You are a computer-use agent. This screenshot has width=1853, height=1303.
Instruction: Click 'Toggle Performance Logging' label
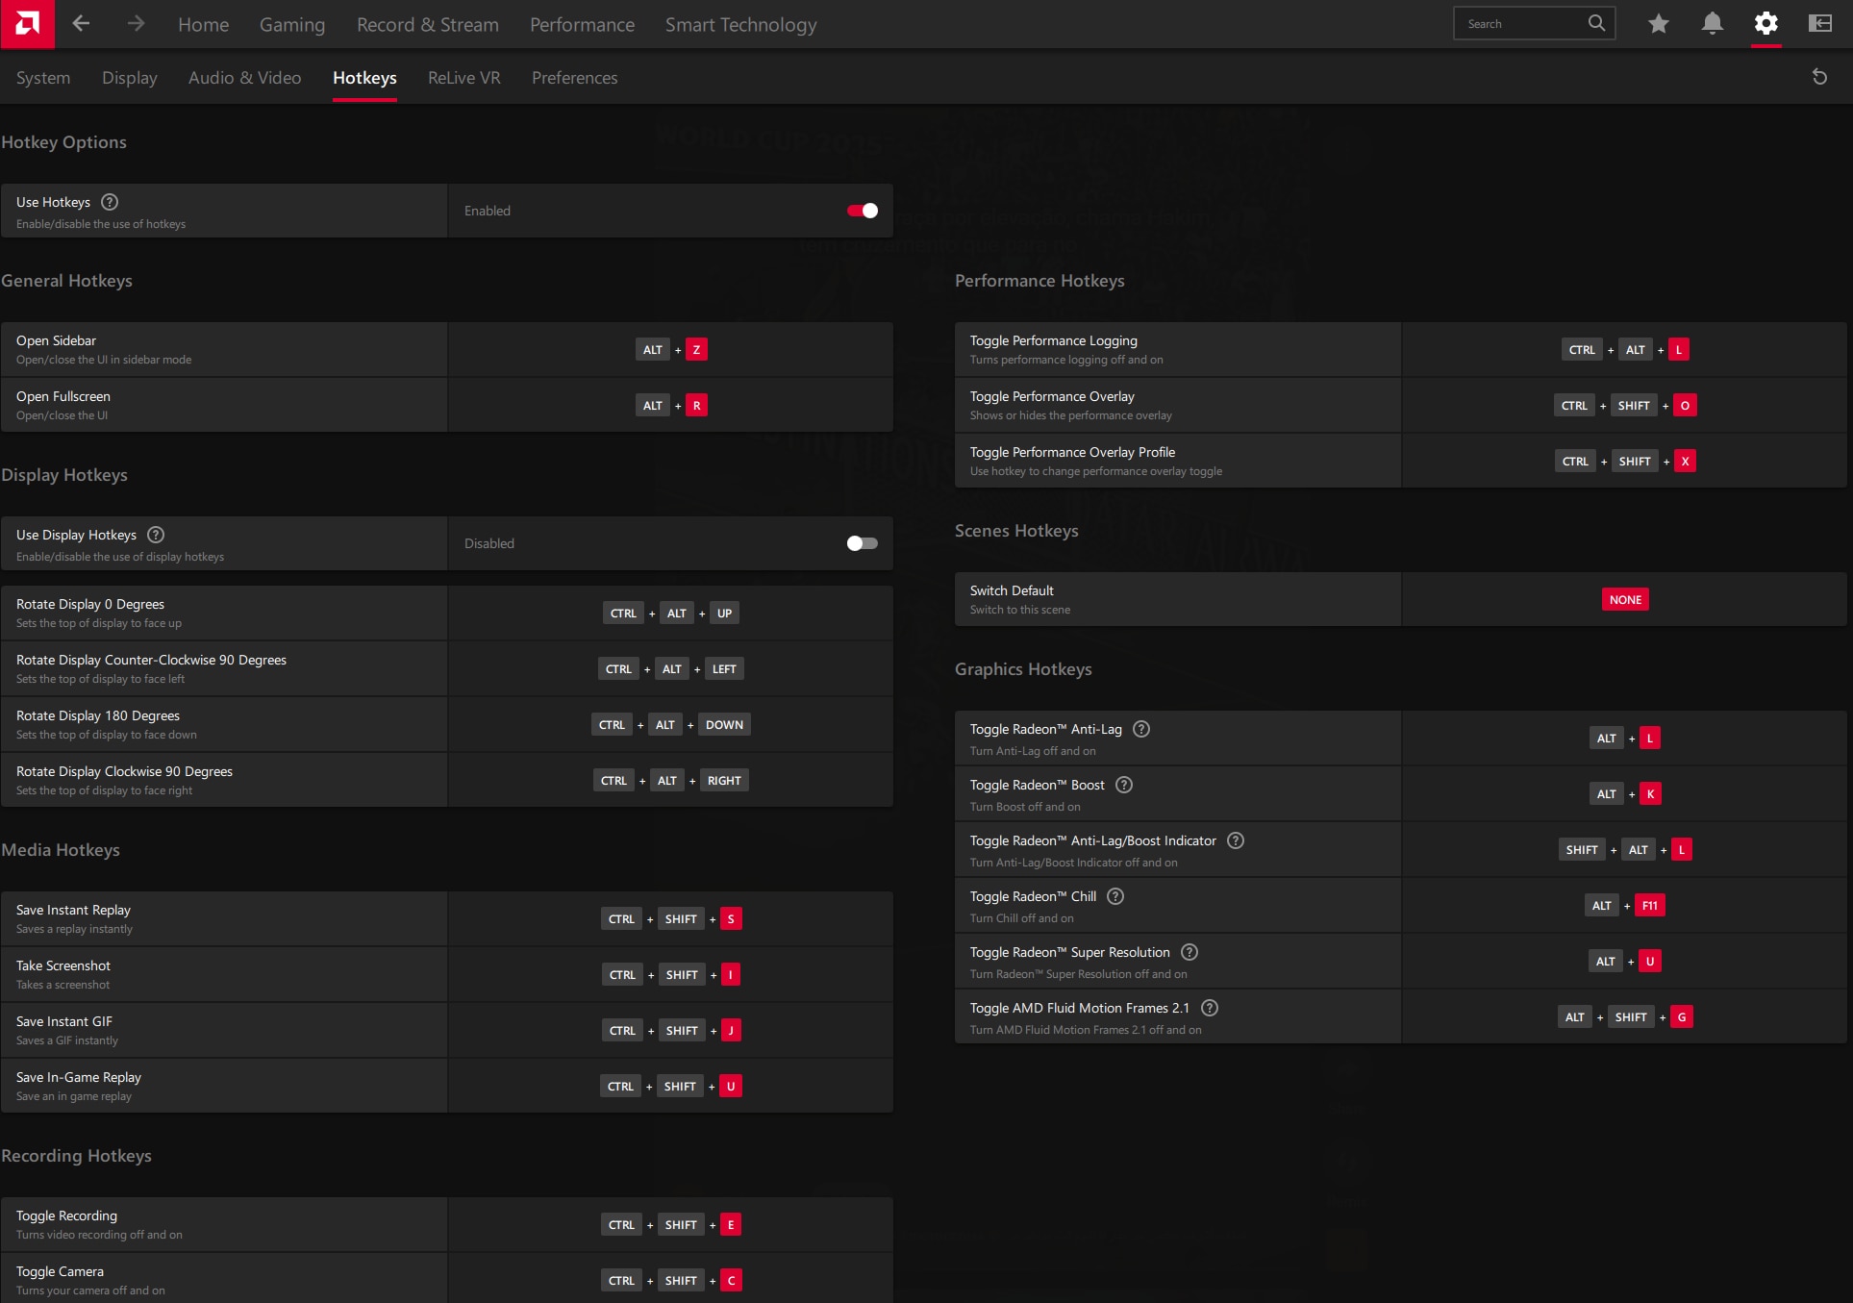[x=1053, y=340]
